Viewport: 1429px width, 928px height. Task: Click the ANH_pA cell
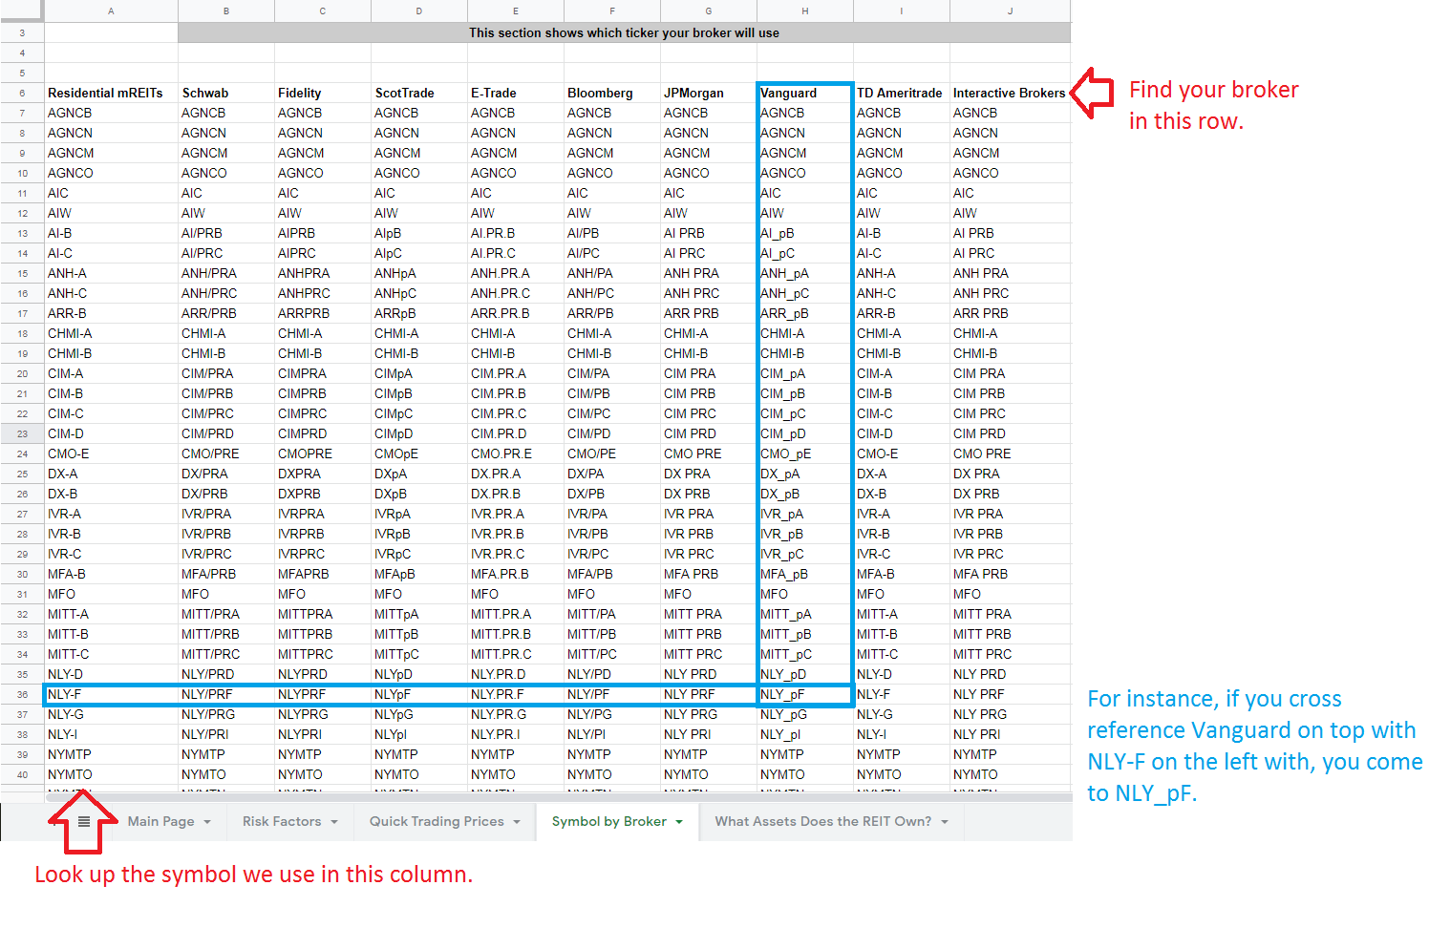(x=805, y=273)
